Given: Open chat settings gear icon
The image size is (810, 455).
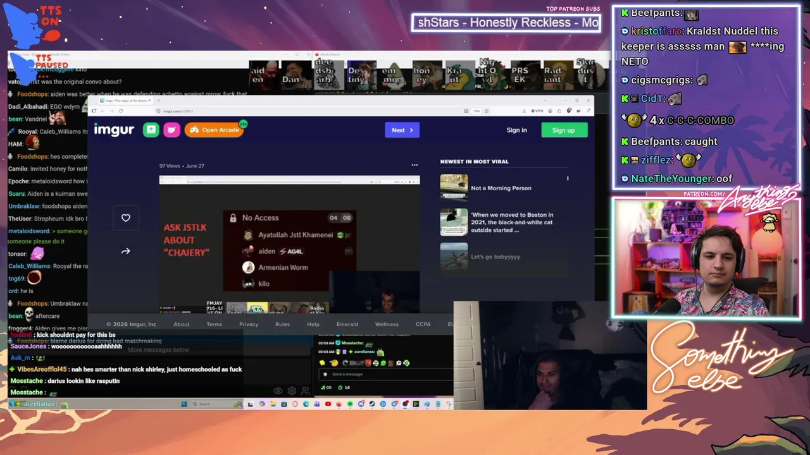Looking at the screenshot, I should [292, 391].
